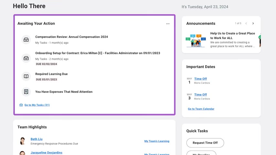The image size is (276, 155).
Task: Click the Required Learning book icon
Action: coord(26,76)
